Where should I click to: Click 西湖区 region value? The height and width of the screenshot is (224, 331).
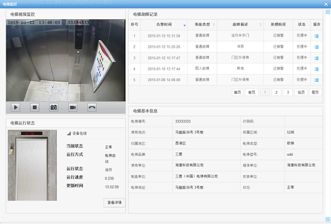click(180, 143)
